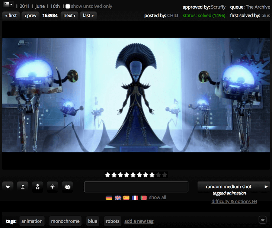Go to the next shot
The height and width of the screenshot is (228, 272).
click(x=69, y=16)
